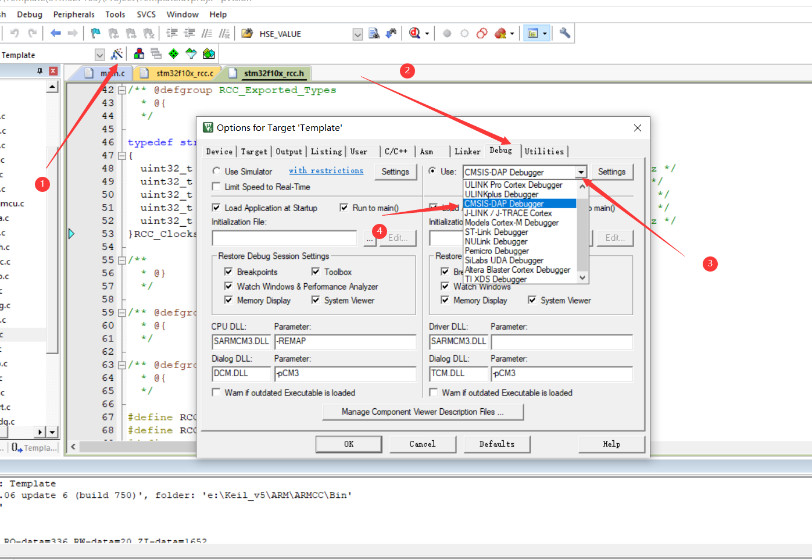Click the CPU DLL Parameter field containing -REMAP

(345, 341)
